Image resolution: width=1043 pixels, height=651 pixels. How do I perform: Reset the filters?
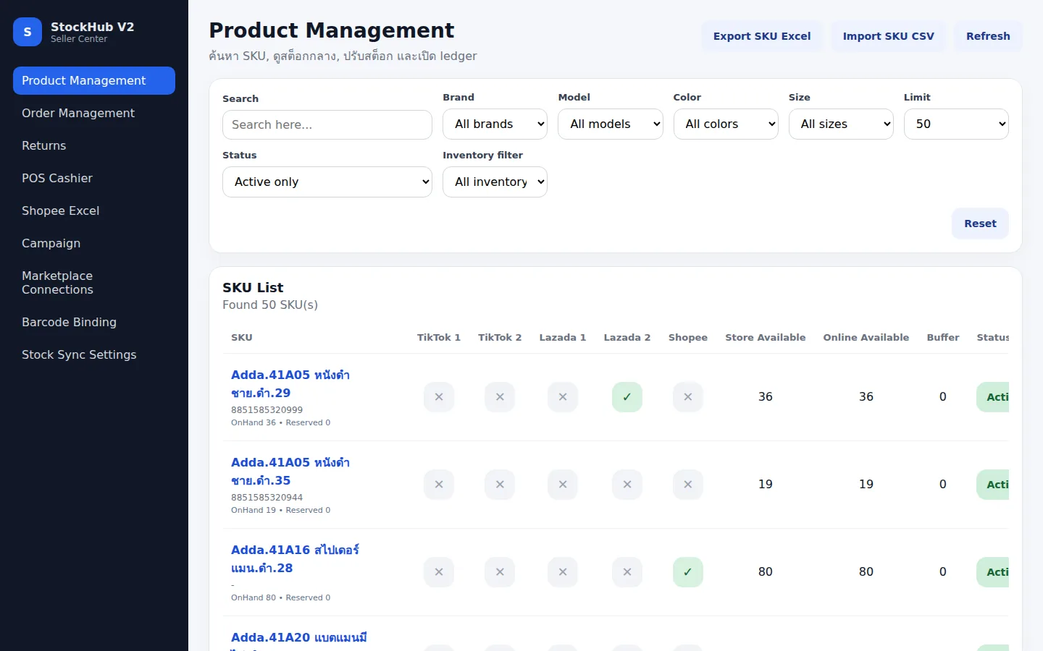980,224
